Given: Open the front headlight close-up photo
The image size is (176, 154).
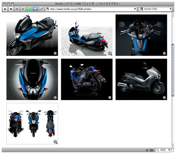Looking at the screenshot, I should (32, 79).
